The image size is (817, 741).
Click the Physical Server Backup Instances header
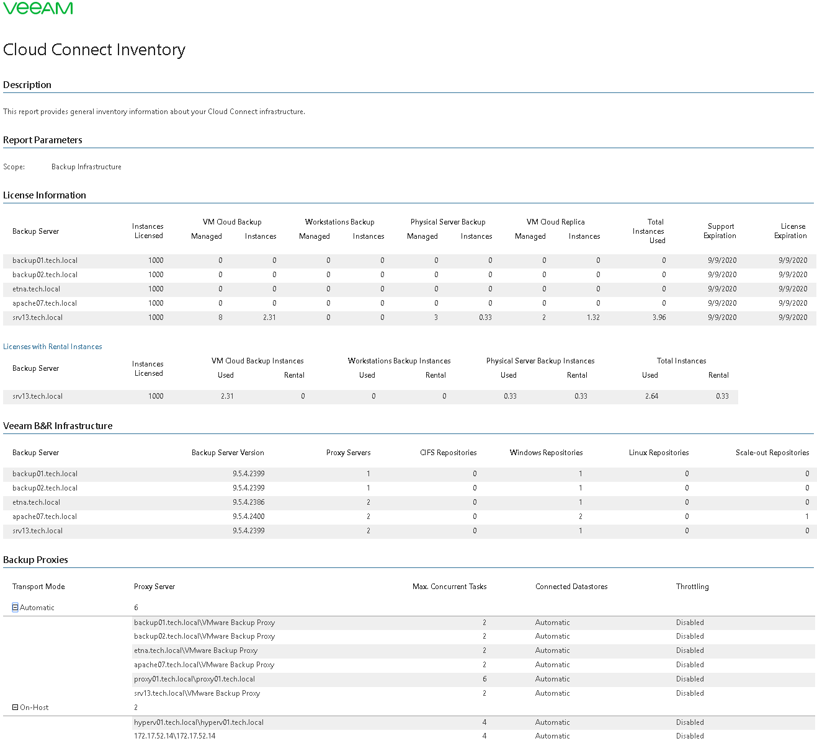(540, 361)
